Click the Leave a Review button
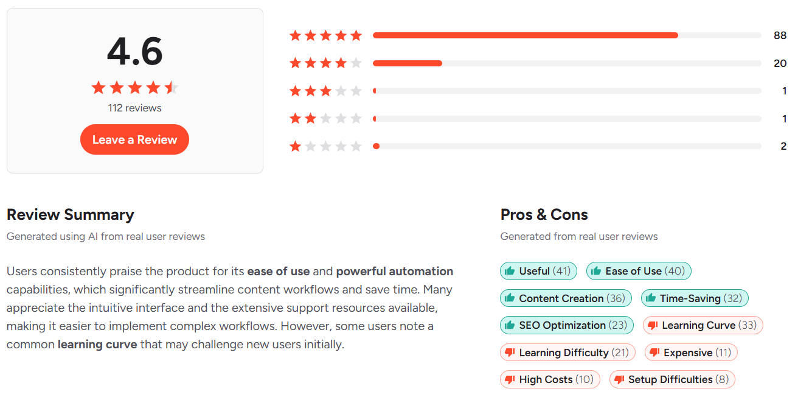Image resolution: width=798 pixels, height=397 pixels. click(x=134, y=139)
